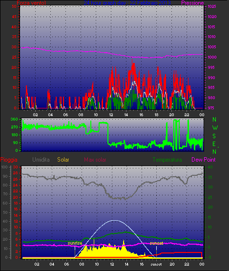Click rain axis value 12

[16, 221]
